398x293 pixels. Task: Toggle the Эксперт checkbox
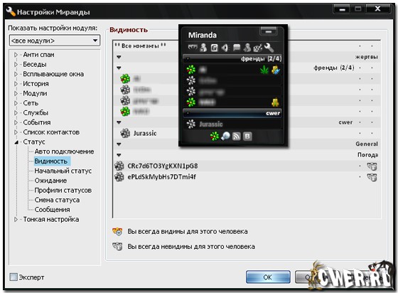14,277
